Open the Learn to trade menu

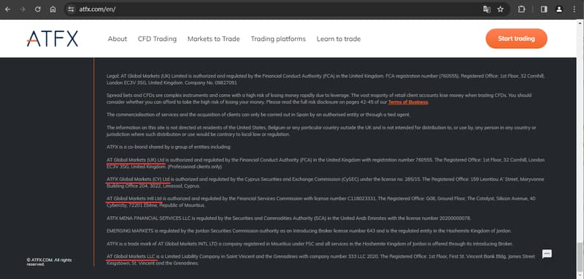pos(339,39)
